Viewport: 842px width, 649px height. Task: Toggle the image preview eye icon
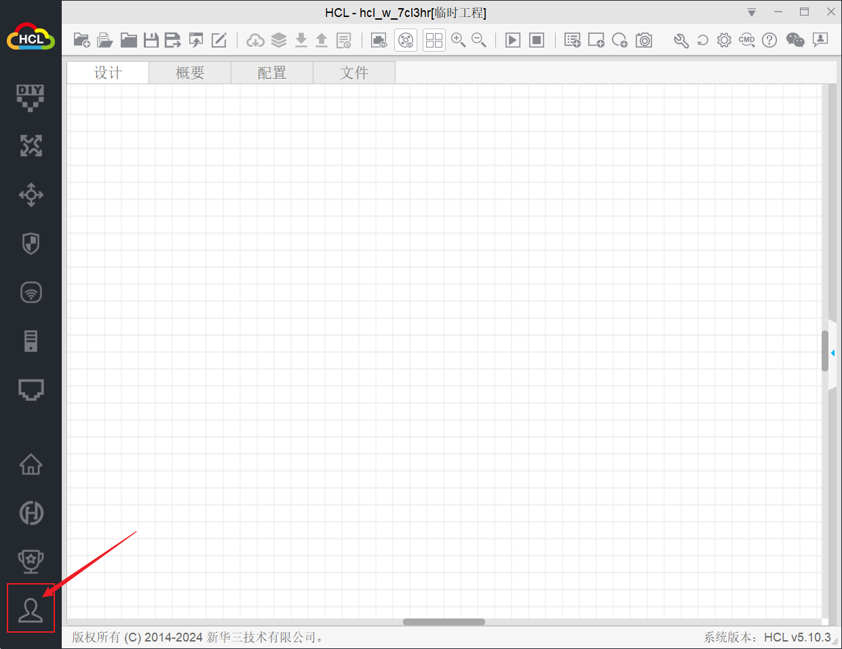(x=379, y=41)
